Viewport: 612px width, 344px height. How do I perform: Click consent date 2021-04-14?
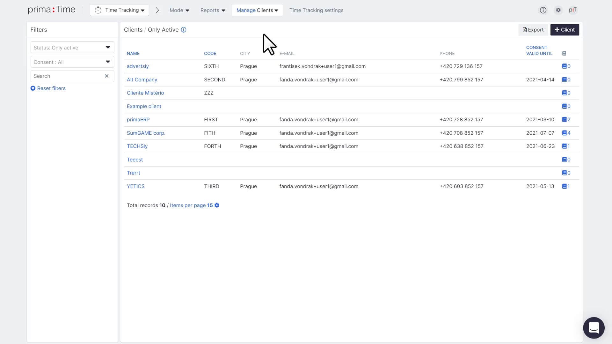[x=540, y=80]
